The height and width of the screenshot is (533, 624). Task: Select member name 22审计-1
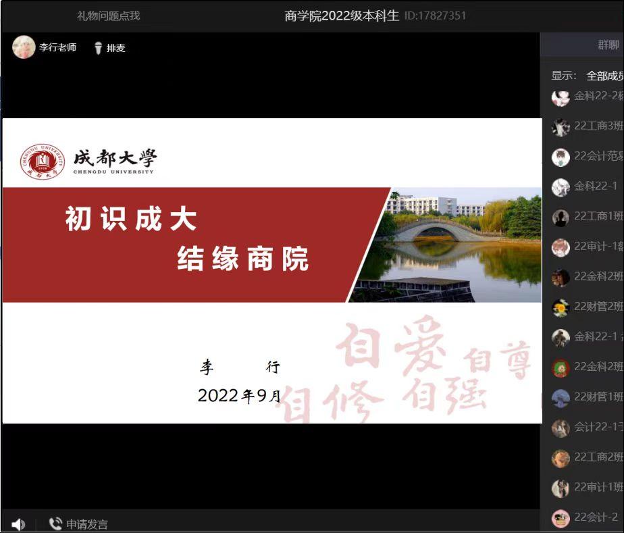[x=599, y=247]
